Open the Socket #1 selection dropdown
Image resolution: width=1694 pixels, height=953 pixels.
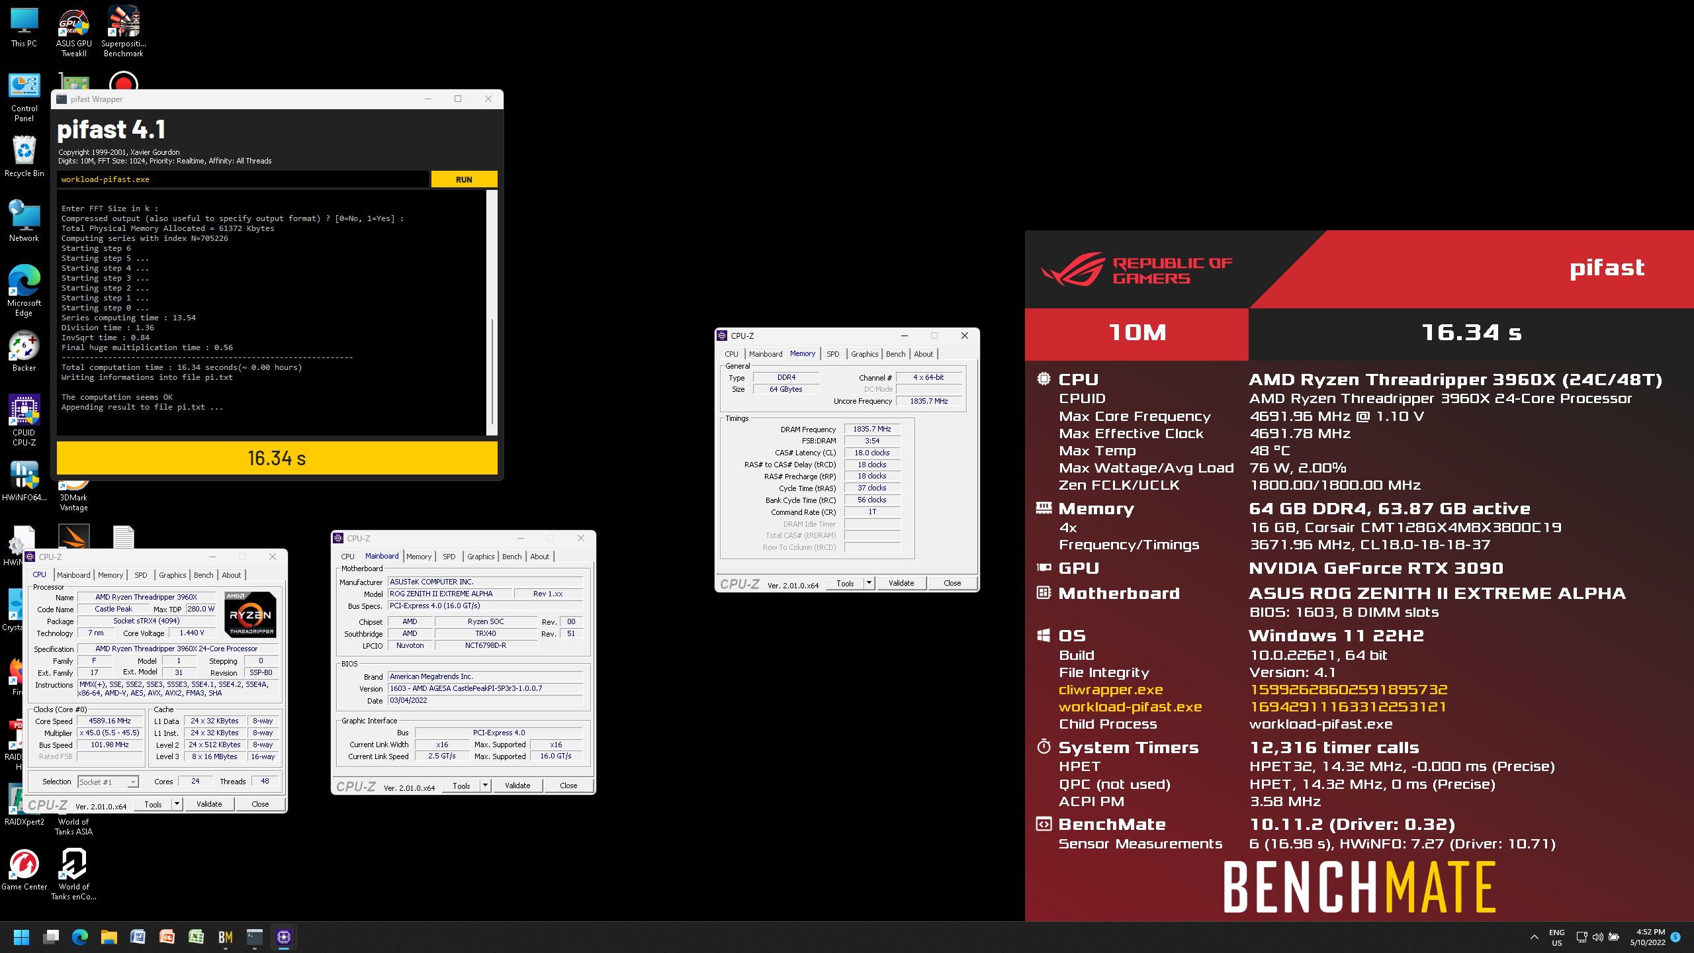tap(108, 782)
